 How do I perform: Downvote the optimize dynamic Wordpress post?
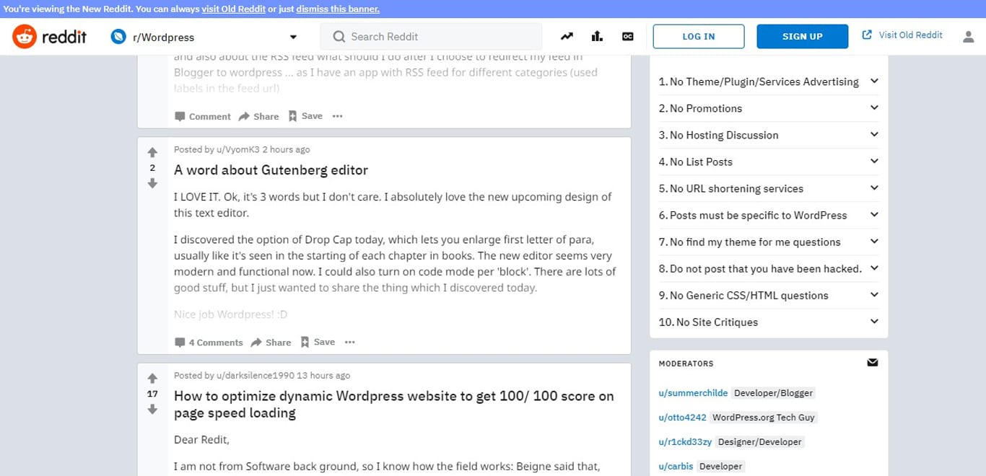coord(152,409)
